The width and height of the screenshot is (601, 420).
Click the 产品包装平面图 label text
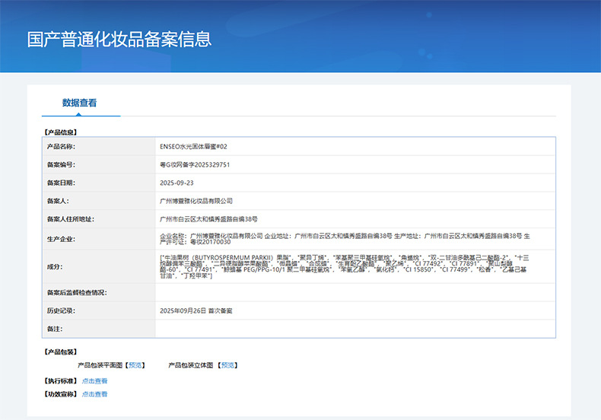pos(100,365)
